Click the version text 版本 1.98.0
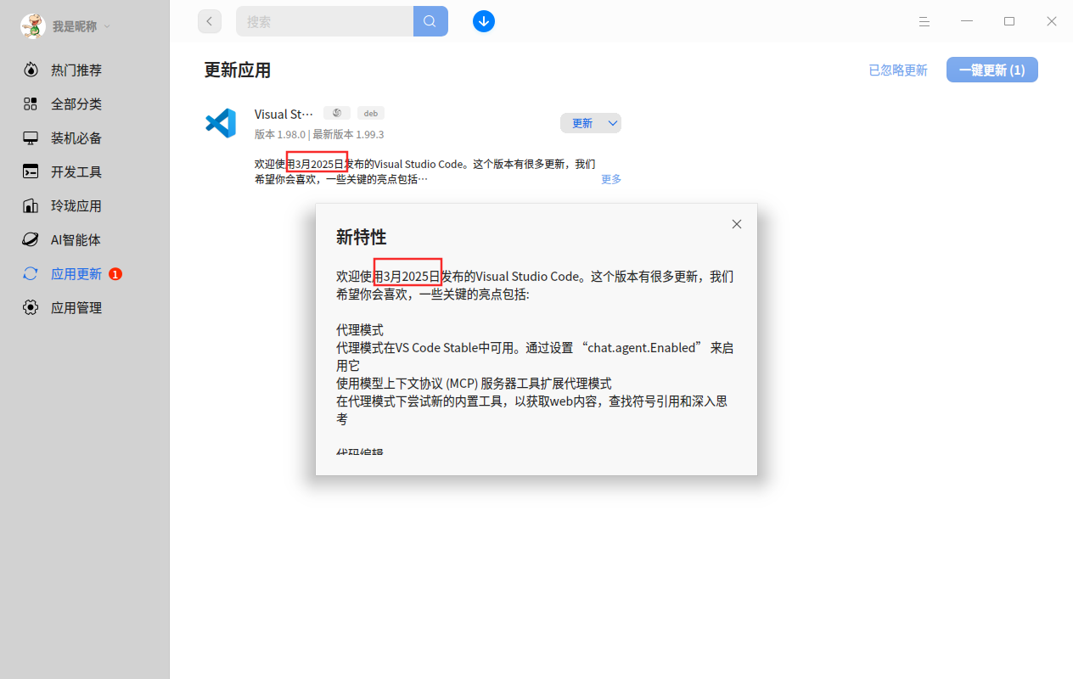The height and width of the screenshot is (679, 1073). (280, 135)
